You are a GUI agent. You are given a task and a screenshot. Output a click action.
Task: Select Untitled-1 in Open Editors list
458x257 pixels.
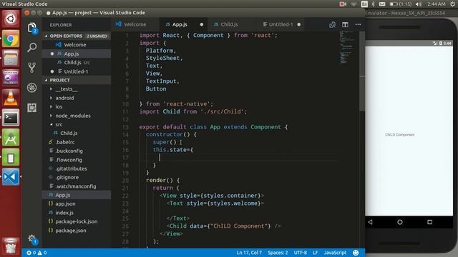(x=76, y=71)
